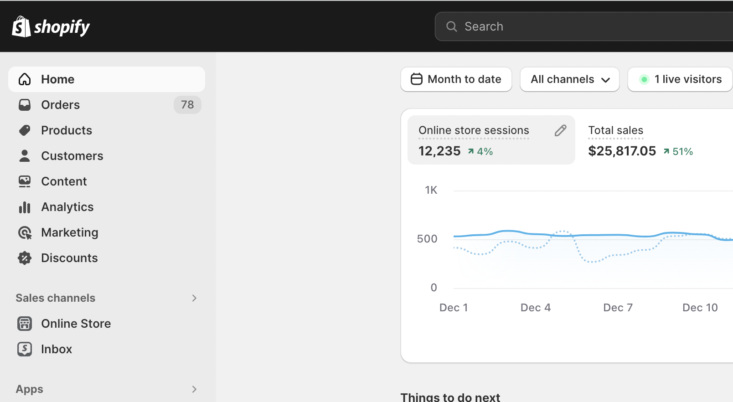Screen dimensions: 733x402
Task: Open the Analytics section
Action: click(x=107, y=207)
